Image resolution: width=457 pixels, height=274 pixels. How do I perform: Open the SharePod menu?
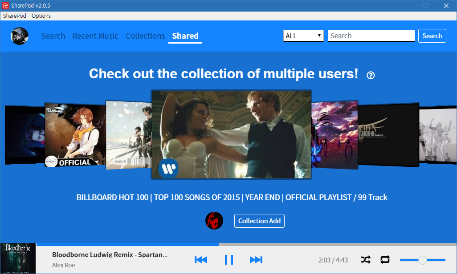pyautogui.click(x=14, y=16)
